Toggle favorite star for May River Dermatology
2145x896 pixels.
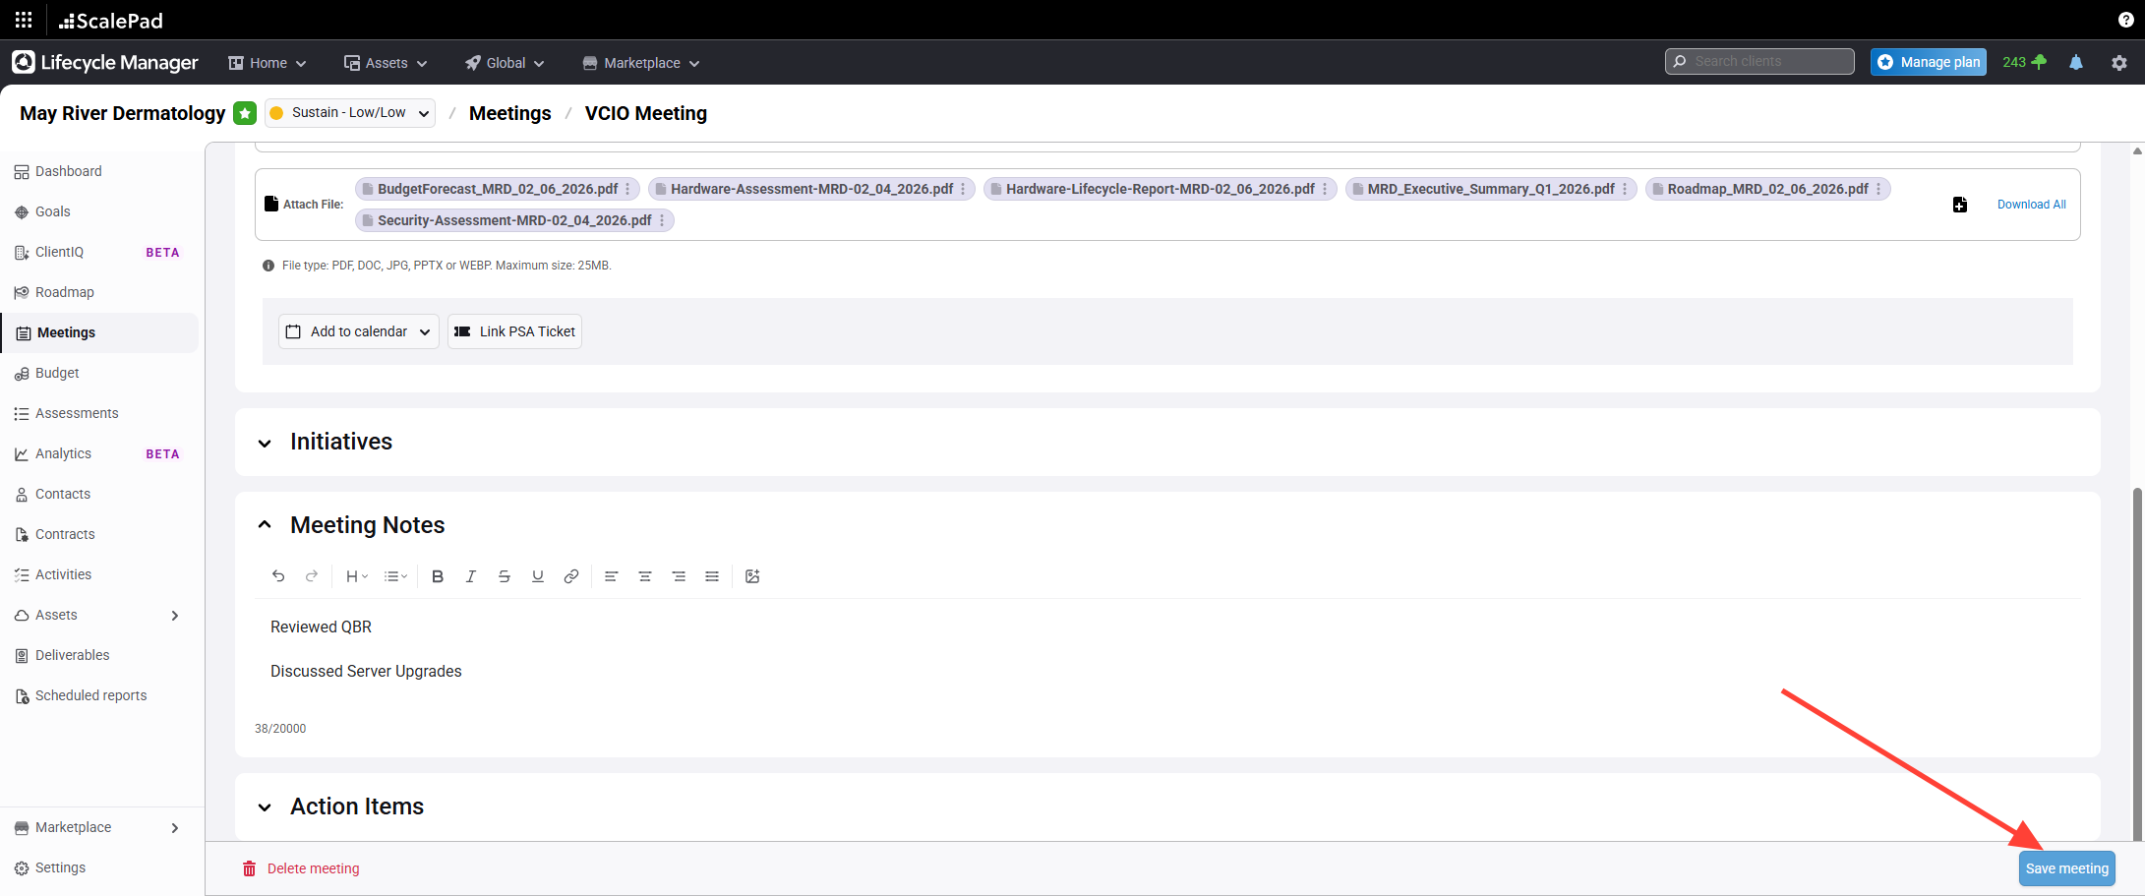[x=245, y=113]
